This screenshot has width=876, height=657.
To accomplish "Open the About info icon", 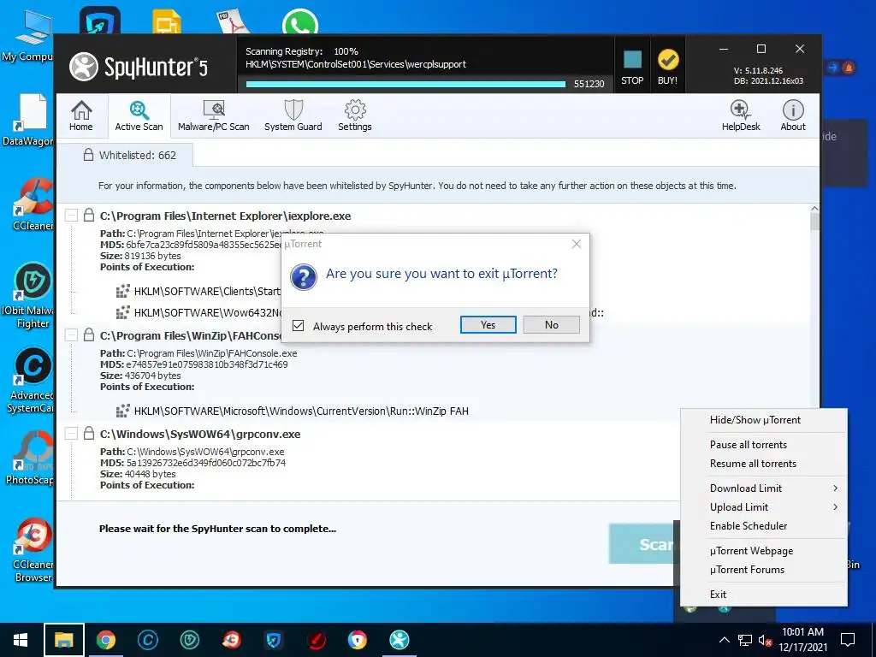I will (793, 115).
